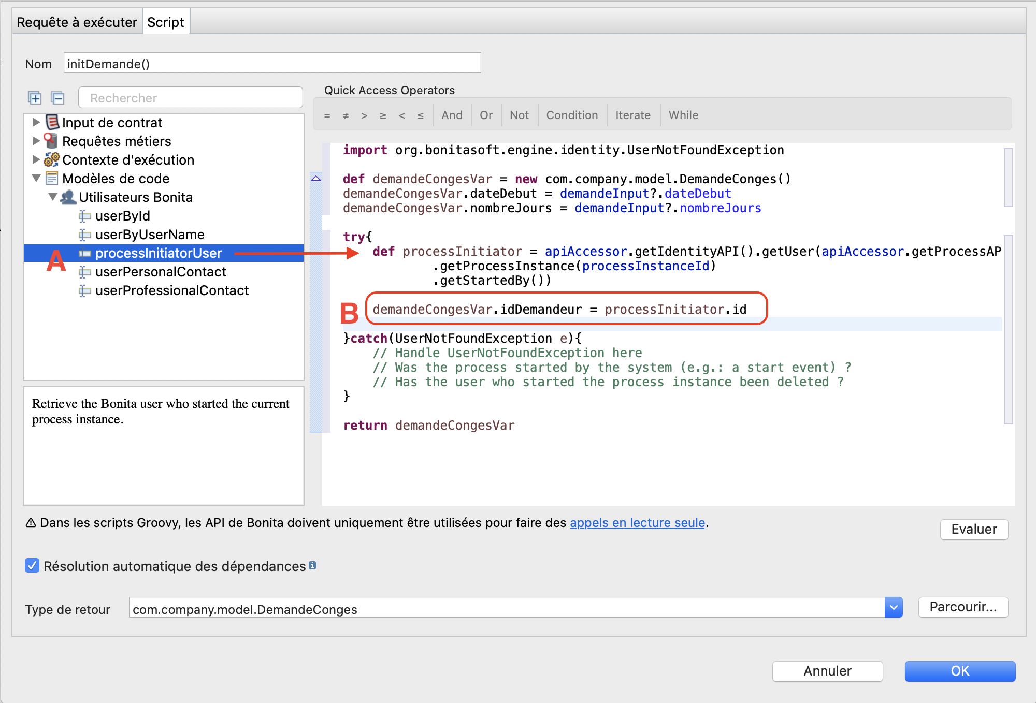Insert the greater-or-equal operator
This screenshot has height=703, width=1036.
tap(383, 115)
